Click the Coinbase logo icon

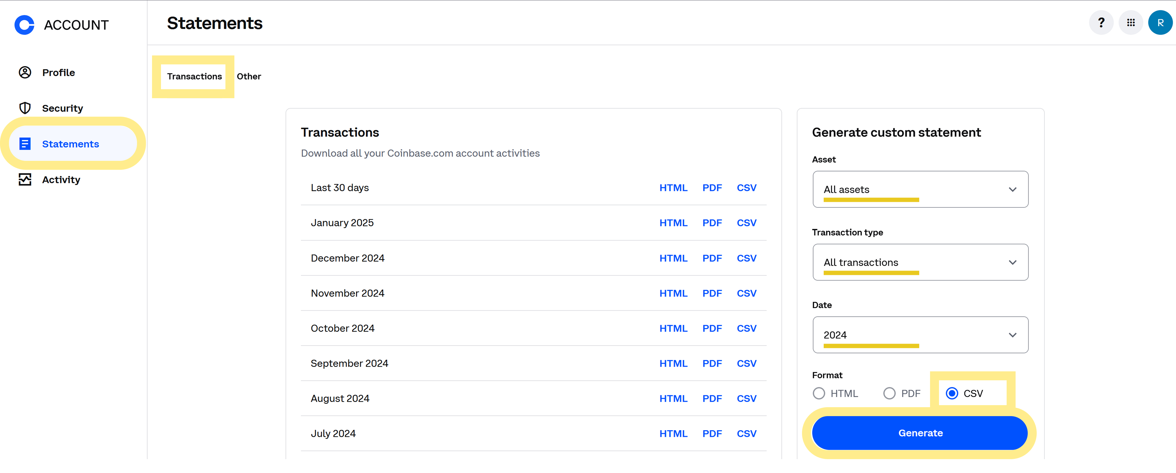[x=24, y=25]
